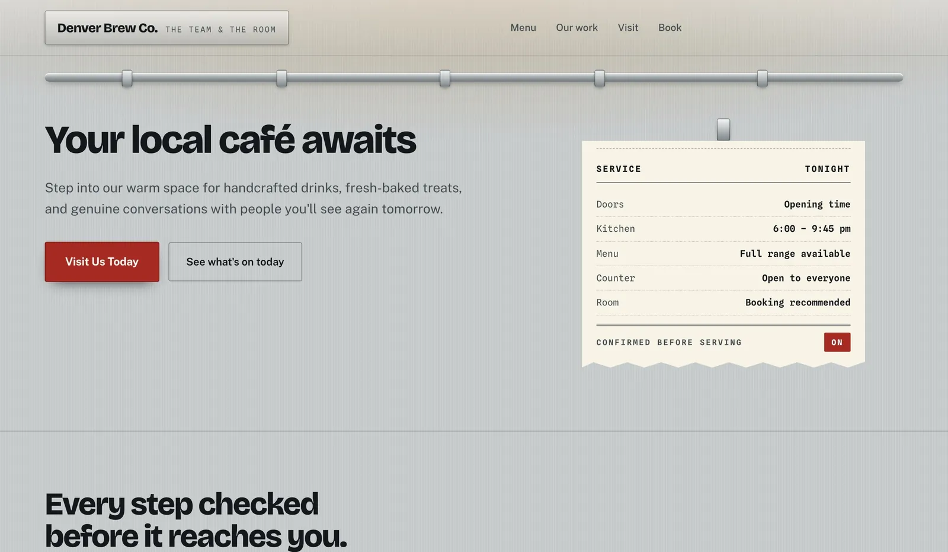Click 'CONFIRMED BEFORE SERVING' footer text
The height and width of the screenshot is (552, 948).
[669, 343]
